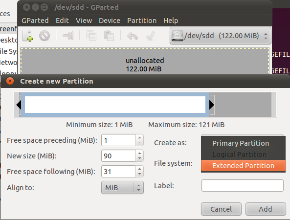The height and width of the screenshot is (220, 290).
Task: Click the Add button
Action: (x=266, y=209)
